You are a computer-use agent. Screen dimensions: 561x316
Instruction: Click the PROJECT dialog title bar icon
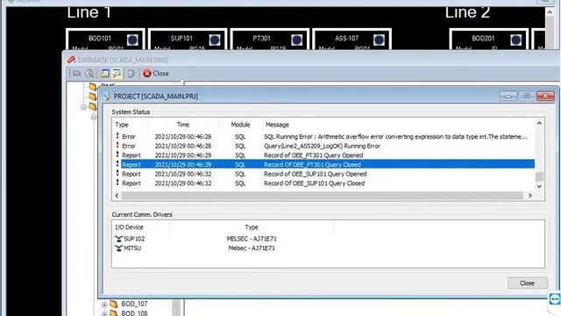tap(107, 96)
